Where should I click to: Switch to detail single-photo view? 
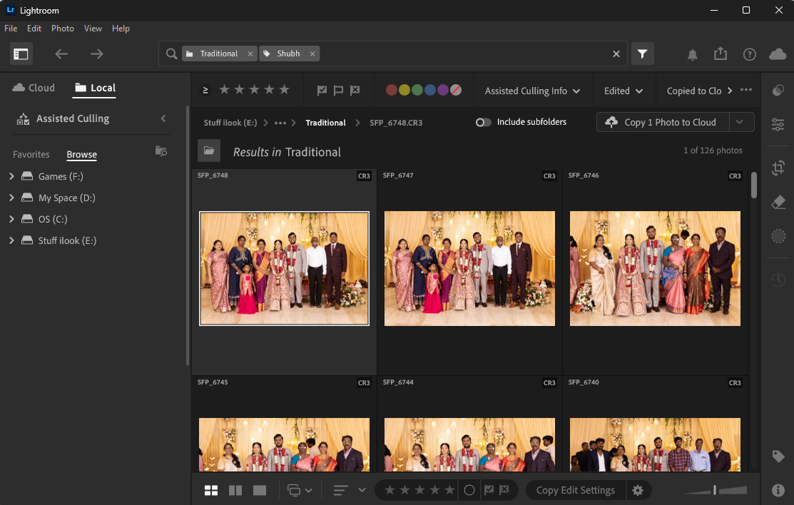(x=260, y=490)
